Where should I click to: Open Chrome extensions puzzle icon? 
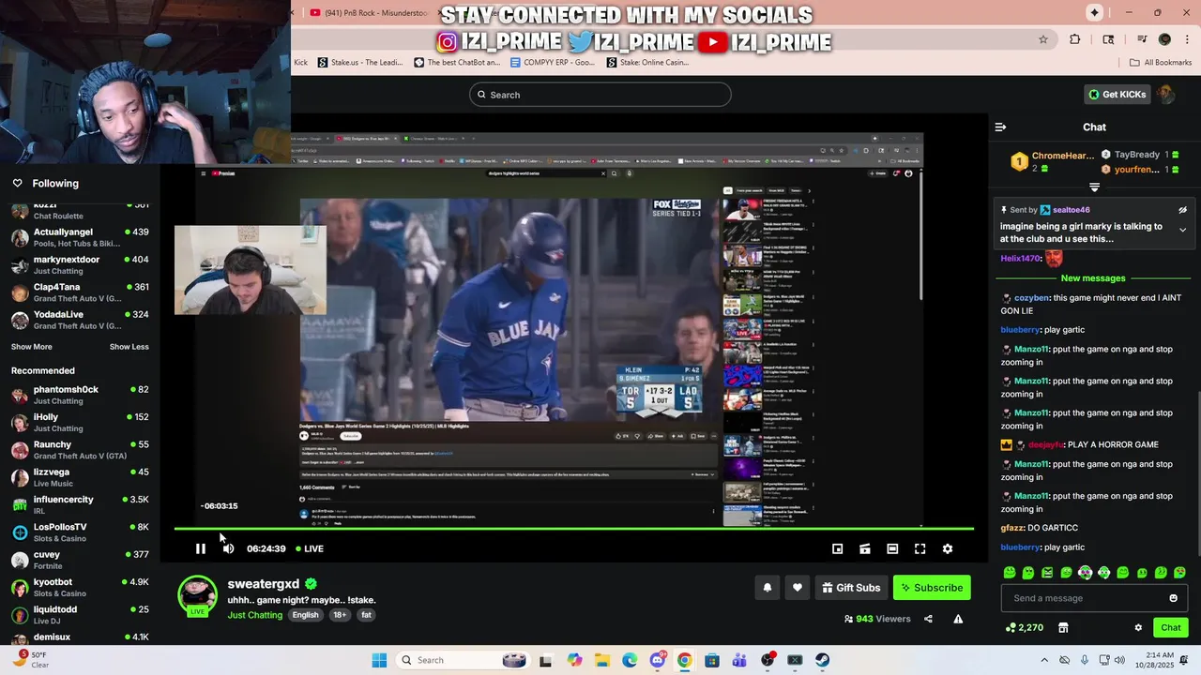pyautogui.click(x=1075, y=39)
